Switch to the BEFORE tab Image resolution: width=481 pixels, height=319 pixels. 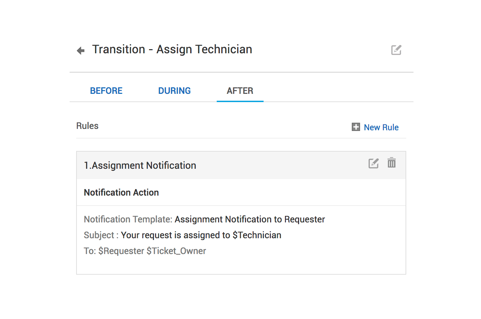(x=106, y=91)
